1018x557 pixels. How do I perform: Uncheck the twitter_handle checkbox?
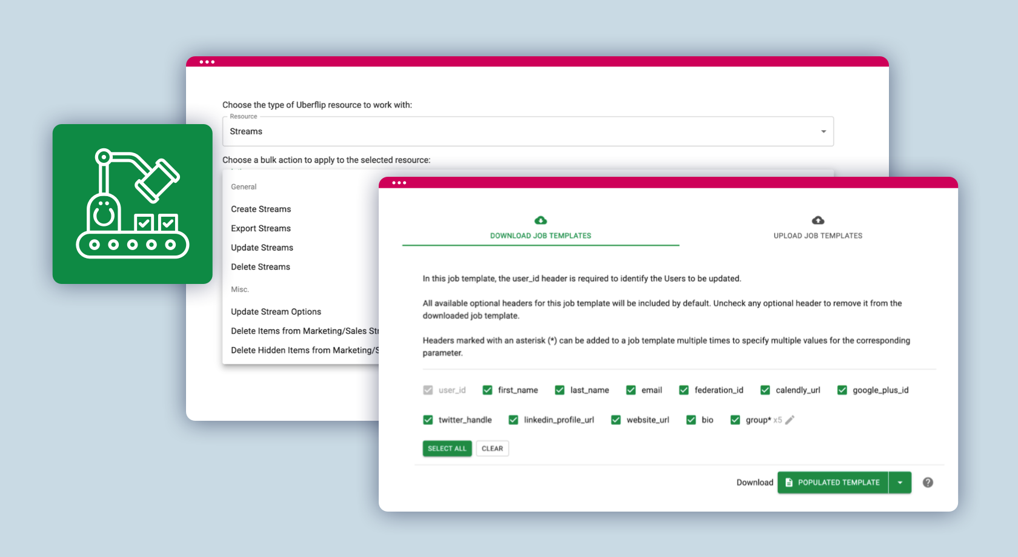pos(428,420)
